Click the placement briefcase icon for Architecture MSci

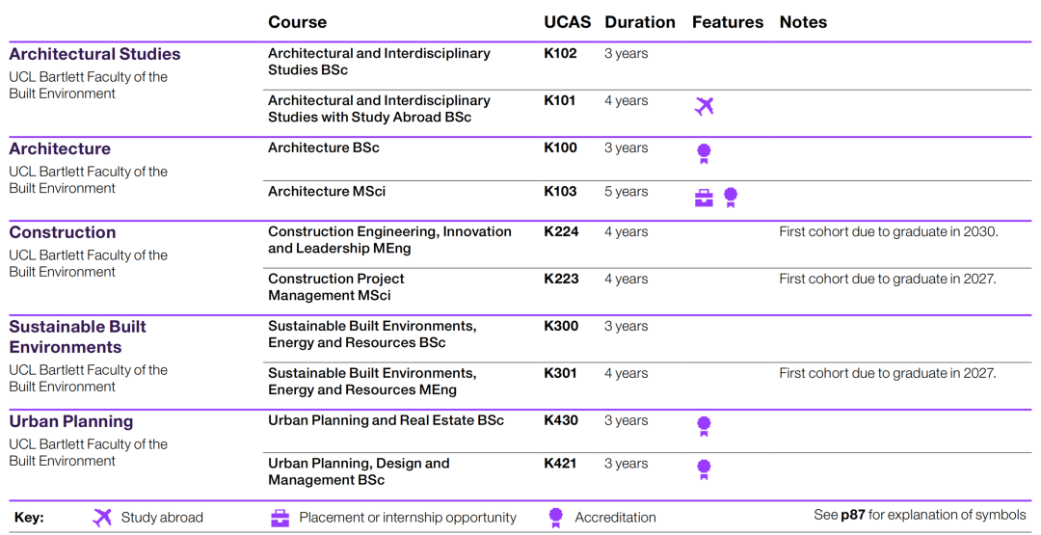point(705,198)
